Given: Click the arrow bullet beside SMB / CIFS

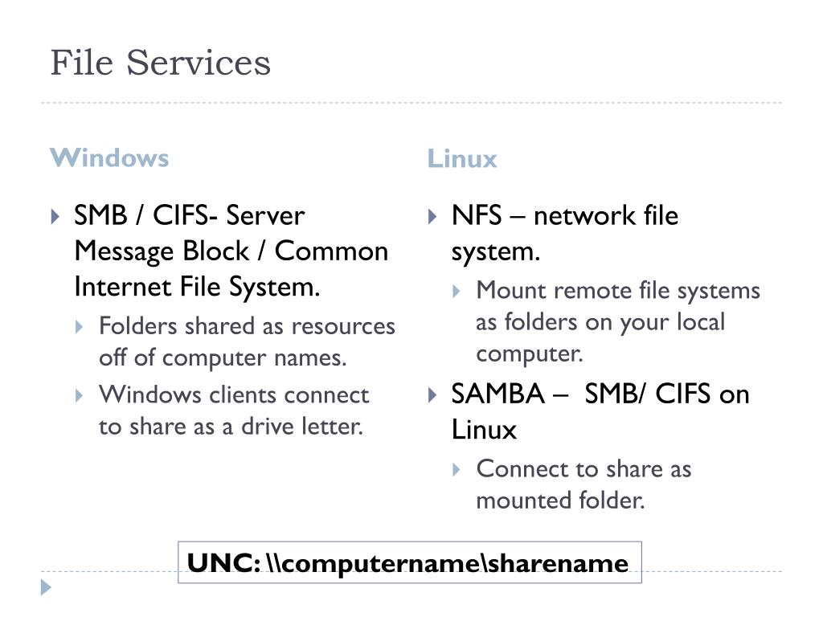Looking at the screenshot, I should (55, 216).
